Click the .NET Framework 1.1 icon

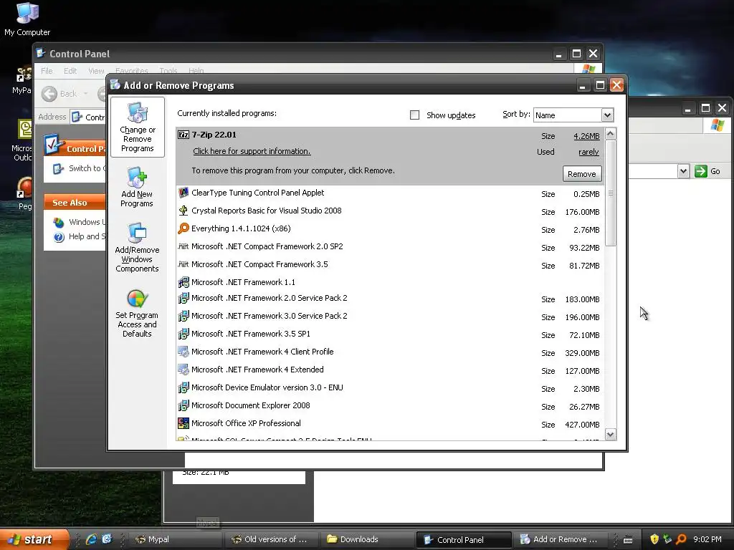point(183,282)
